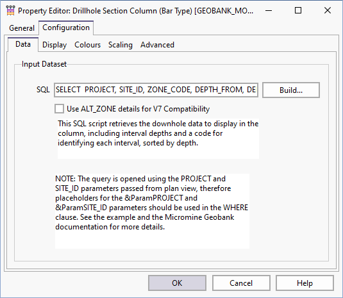Minimize the Property Editor window
This screenshot has width=343, height=298.
point(269,10)
